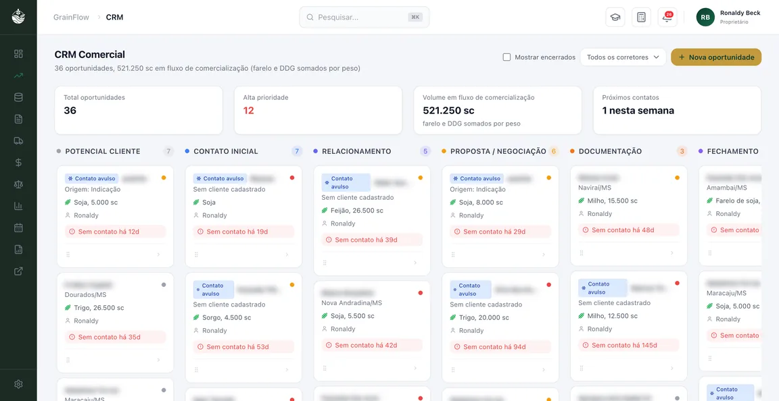Viewport: 779px width, 401px height.
Task: Enable the Mostrar encerrados checkbox
Action: (x=506, y=57)
